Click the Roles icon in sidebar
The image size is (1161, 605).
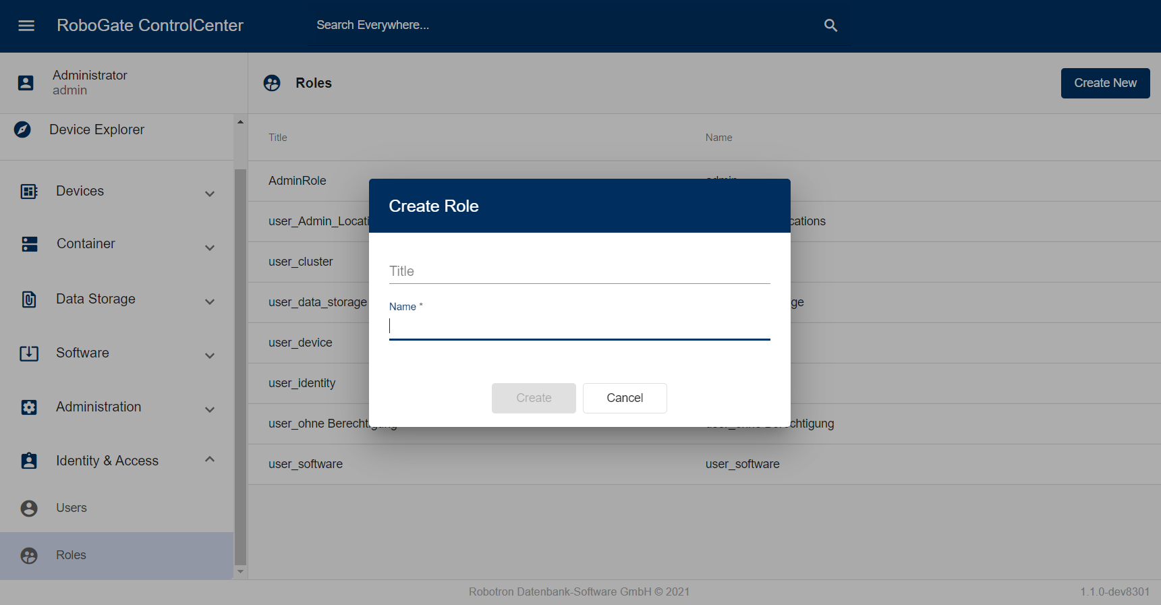click(29, 555)
